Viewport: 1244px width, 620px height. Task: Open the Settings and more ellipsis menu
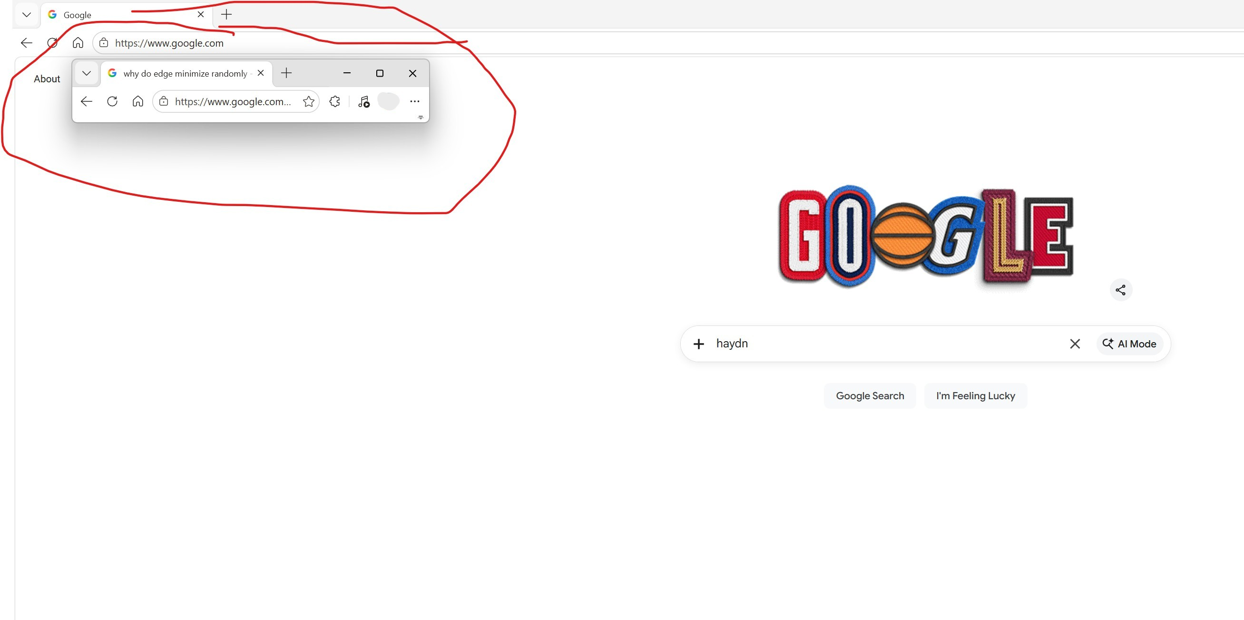pyautogui.click(x=414, y=101)
